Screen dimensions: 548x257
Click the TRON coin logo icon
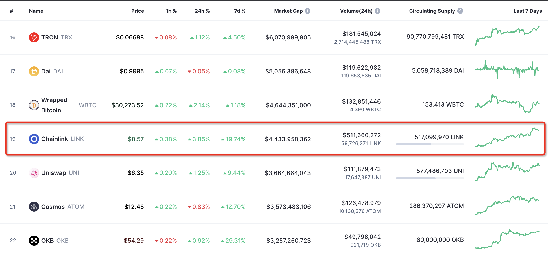[x=34, y=37]
